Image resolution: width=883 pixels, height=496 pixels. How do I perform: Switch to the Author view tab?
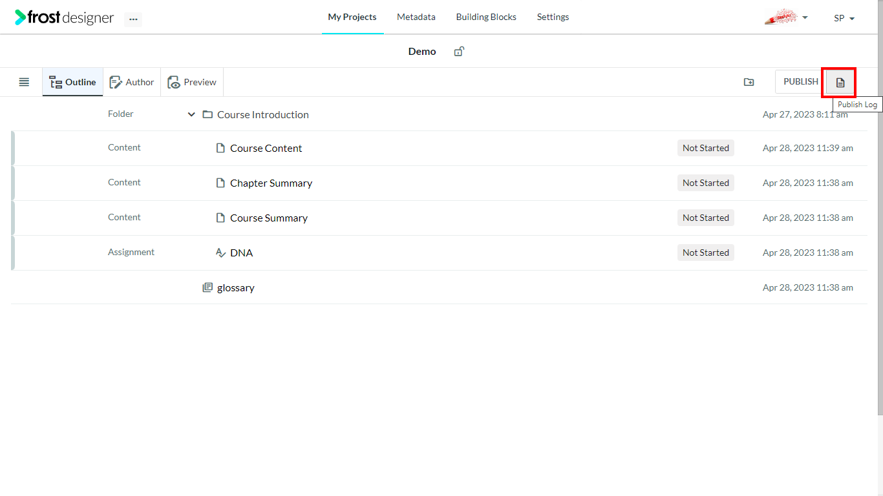132,82
